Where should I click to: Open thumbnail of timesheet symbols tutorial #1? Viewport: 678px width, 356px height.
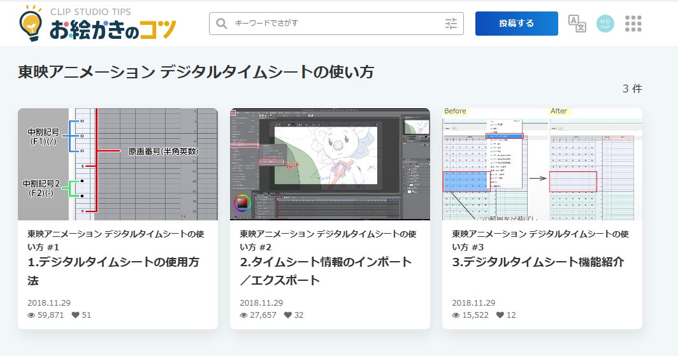point(118,164)
